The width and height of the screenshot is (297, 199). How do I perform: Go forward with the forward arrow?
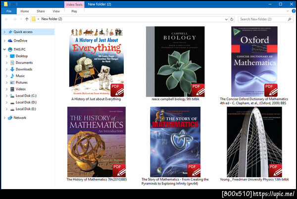coord(15,19)
